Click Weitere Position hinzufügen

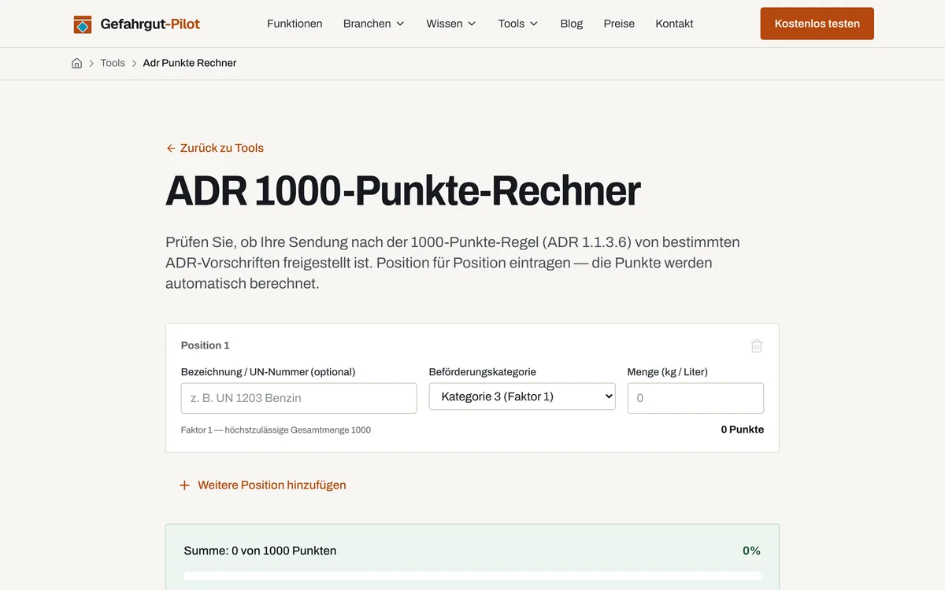click(x=262, y=485)
